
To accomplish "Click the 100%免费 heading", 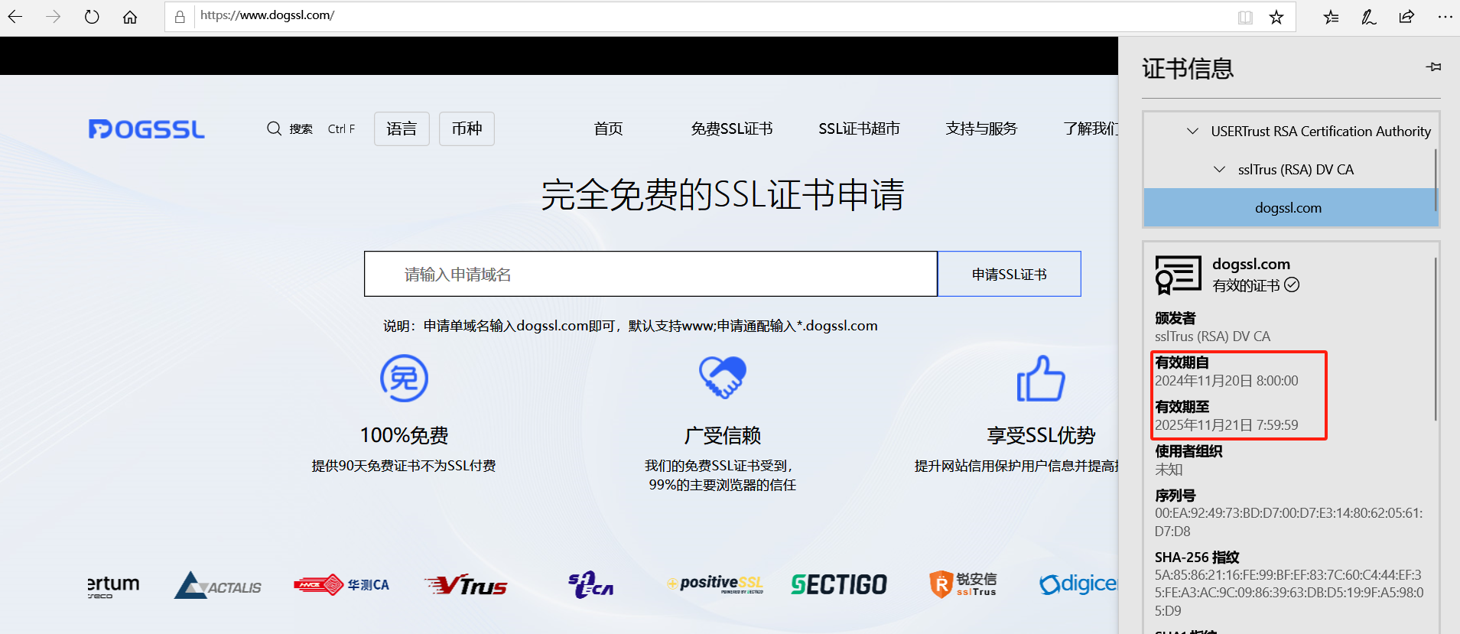I will (404, 435).
